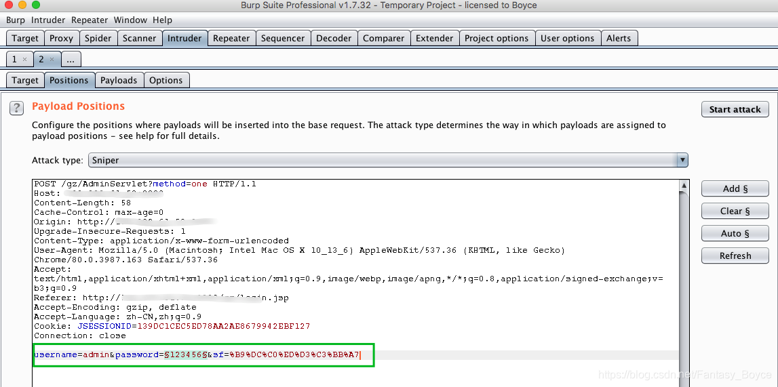The width and height of the screenshot is (778, 387).
Task: Switch to the Intruder Target sub-tab
Action: click(25, 80)
